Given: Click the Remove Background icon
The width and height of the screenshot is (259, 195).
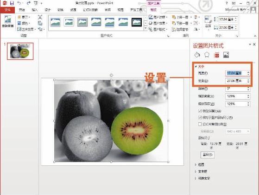Looking at the screenshot, I should click(x=7, y=21).
